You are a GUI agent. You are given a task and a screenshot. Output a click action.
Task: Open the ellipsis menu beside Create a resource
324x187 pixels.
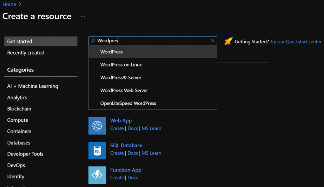point(83,16)
